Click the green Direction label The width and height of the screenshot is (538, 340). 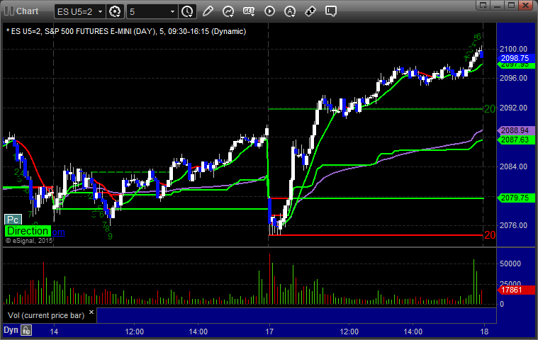pyautogui.click(x=28, y=231)
